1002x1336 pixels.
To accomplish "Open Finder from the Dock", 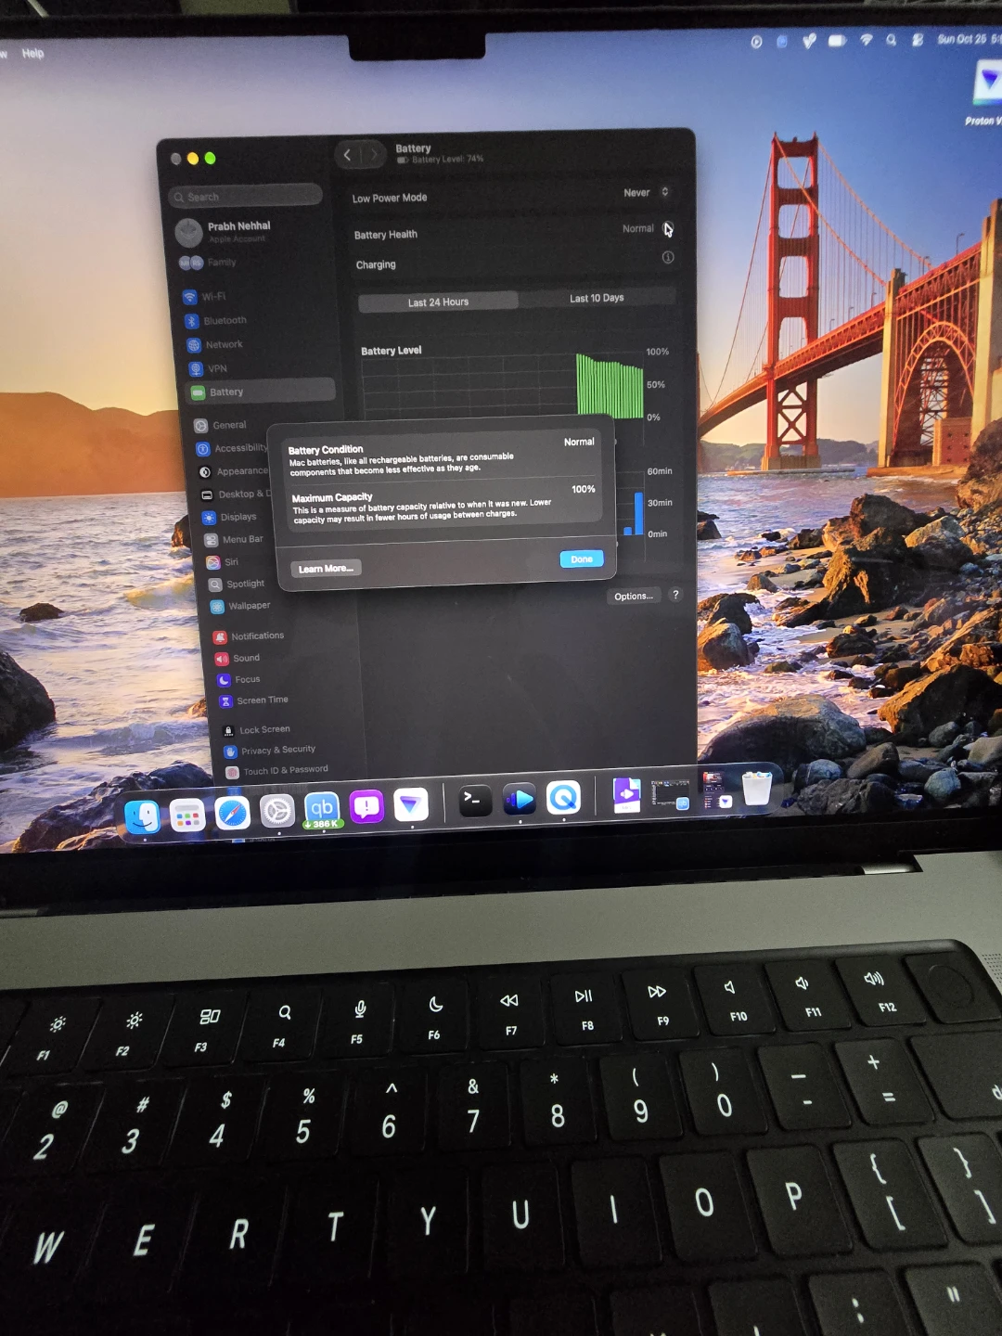I will tap(143, 817).
